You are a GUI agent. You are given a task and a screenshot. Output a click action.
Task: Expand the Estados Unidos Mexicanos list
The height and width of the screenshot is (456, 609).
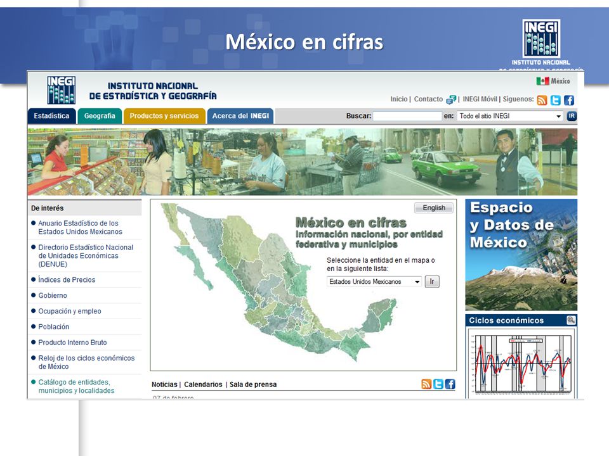[374, 281]
